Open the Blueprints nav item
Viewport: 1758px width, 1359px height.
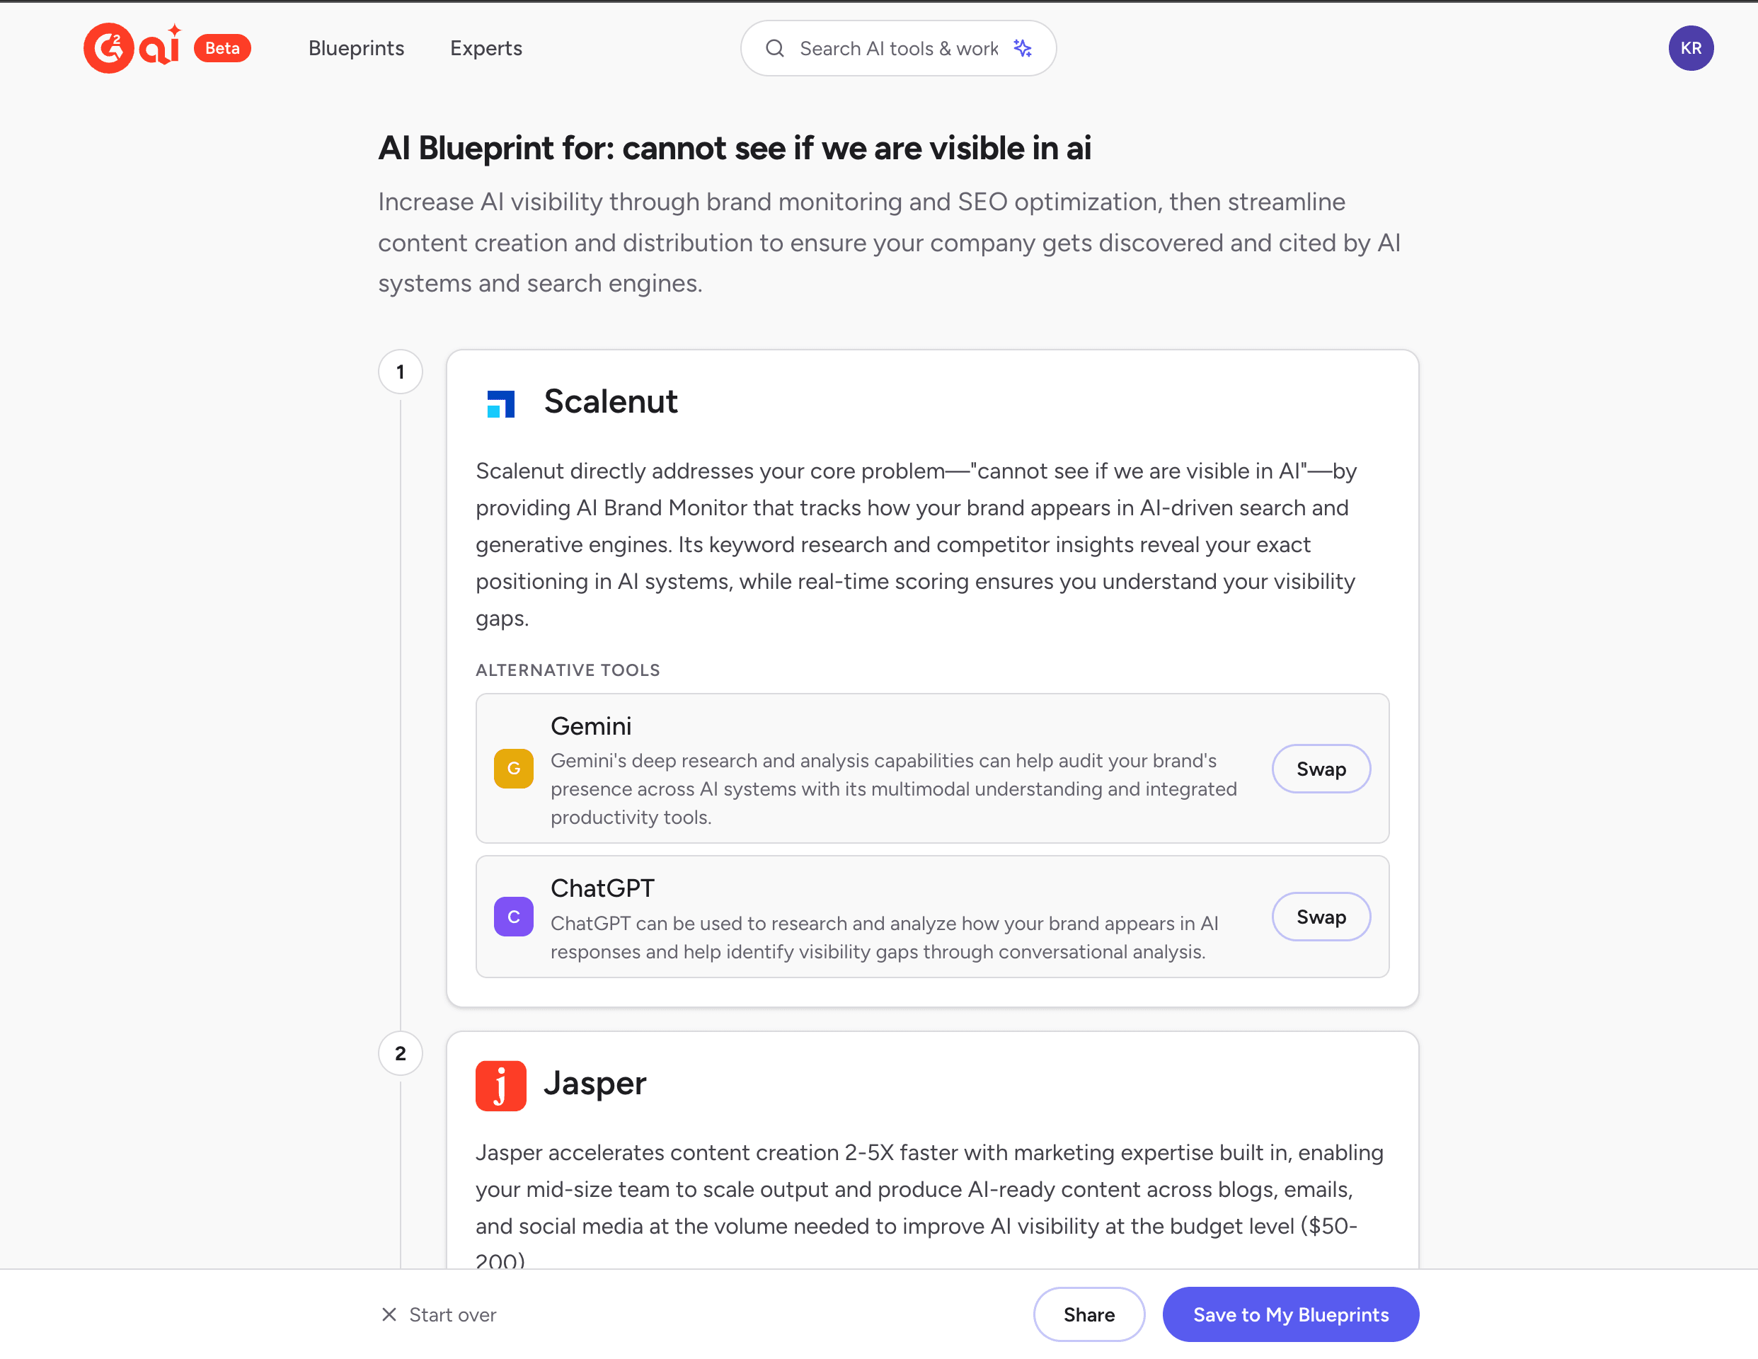click(356, 48)
